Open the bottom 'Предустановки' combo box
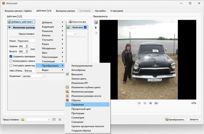 click(x=38, y=119)
